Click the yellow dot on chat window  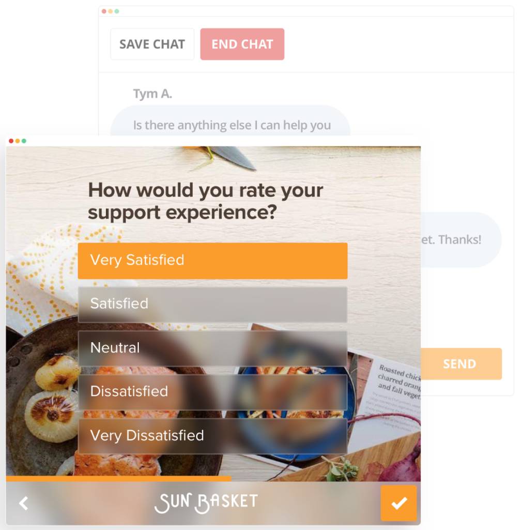pos(110,11)
